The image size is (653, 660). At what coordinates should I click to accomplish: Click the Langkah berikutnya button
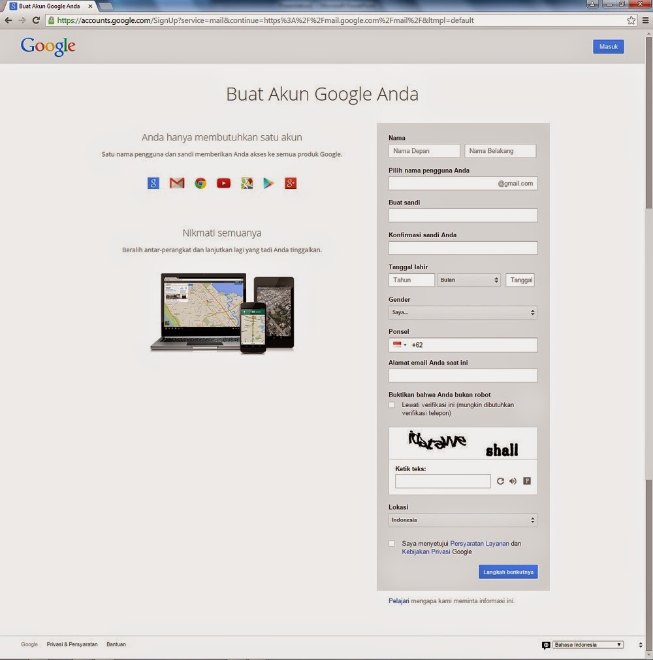point(508,572)
